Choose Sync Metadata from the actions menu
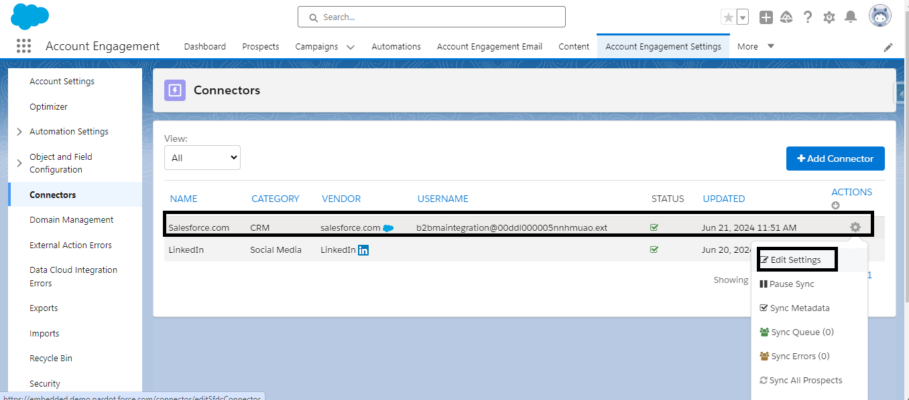 coord(794,308)
